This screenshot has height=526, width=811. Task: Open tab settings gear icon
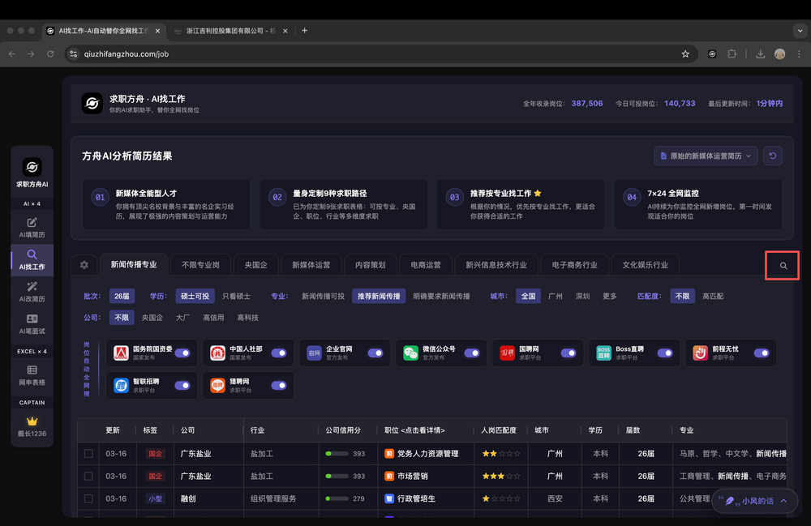click(84, 265)
